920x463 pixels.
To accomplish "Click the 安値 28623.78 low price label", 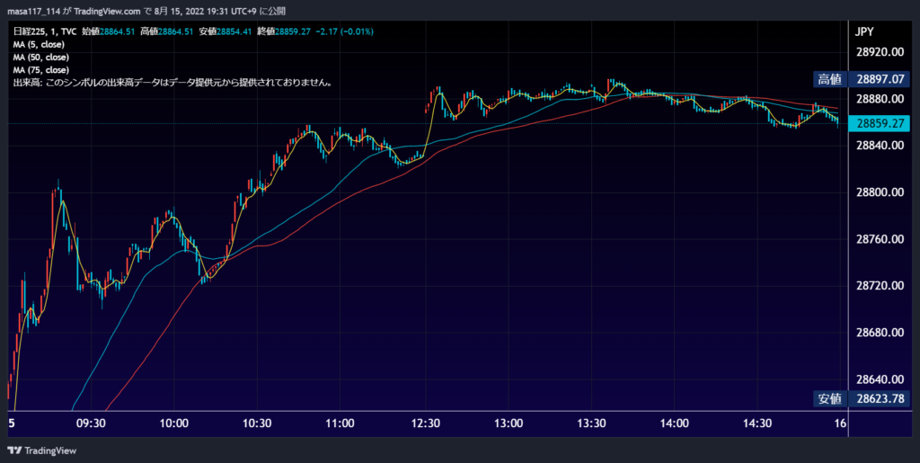I will tap(862, 400).
